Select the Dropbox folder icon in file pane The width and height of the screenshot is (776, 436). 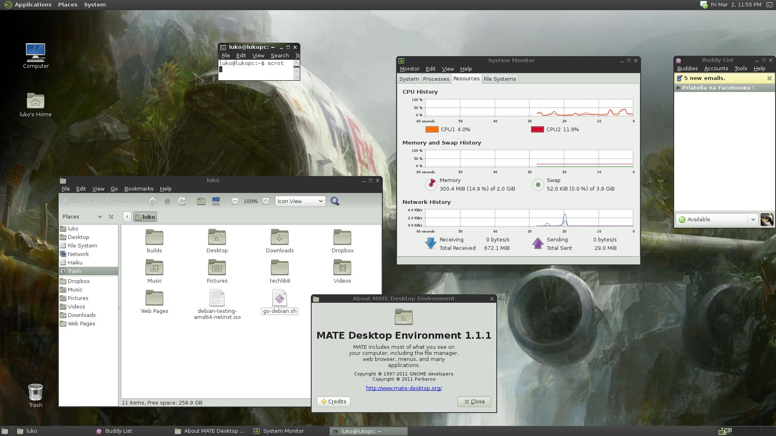[x=342, y=241]
